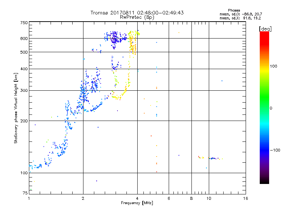Click the Frequency [MHz] axis label
The width and height of the screenshot is (289, 216).
pos(137,204)
